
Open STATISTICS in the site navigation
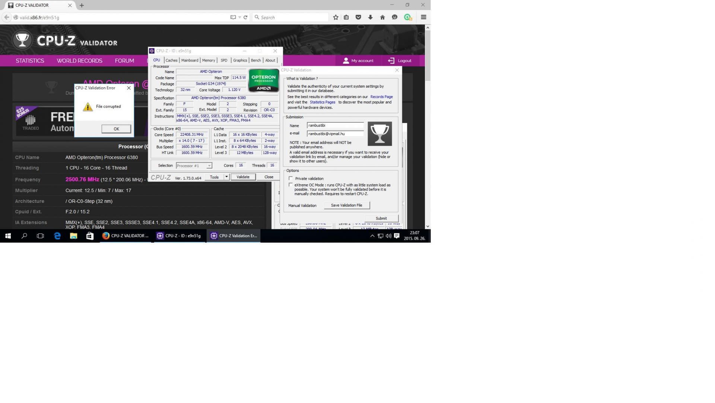[30, 61]
